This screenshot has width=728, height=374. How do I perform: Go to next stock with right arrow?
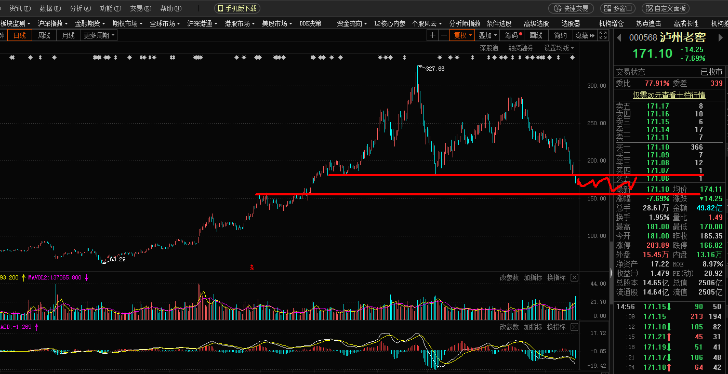click(721, 37)
